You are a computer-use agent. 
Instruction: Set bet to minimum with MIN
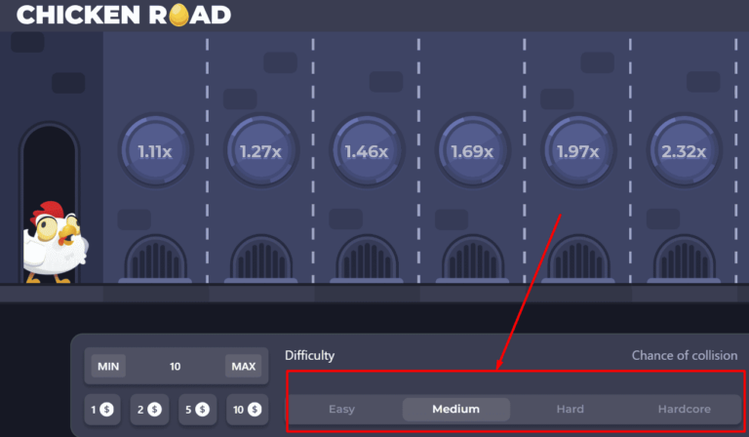[x=108, y=367]
